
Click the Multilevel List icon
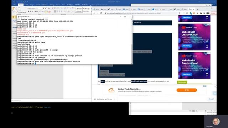62,8
